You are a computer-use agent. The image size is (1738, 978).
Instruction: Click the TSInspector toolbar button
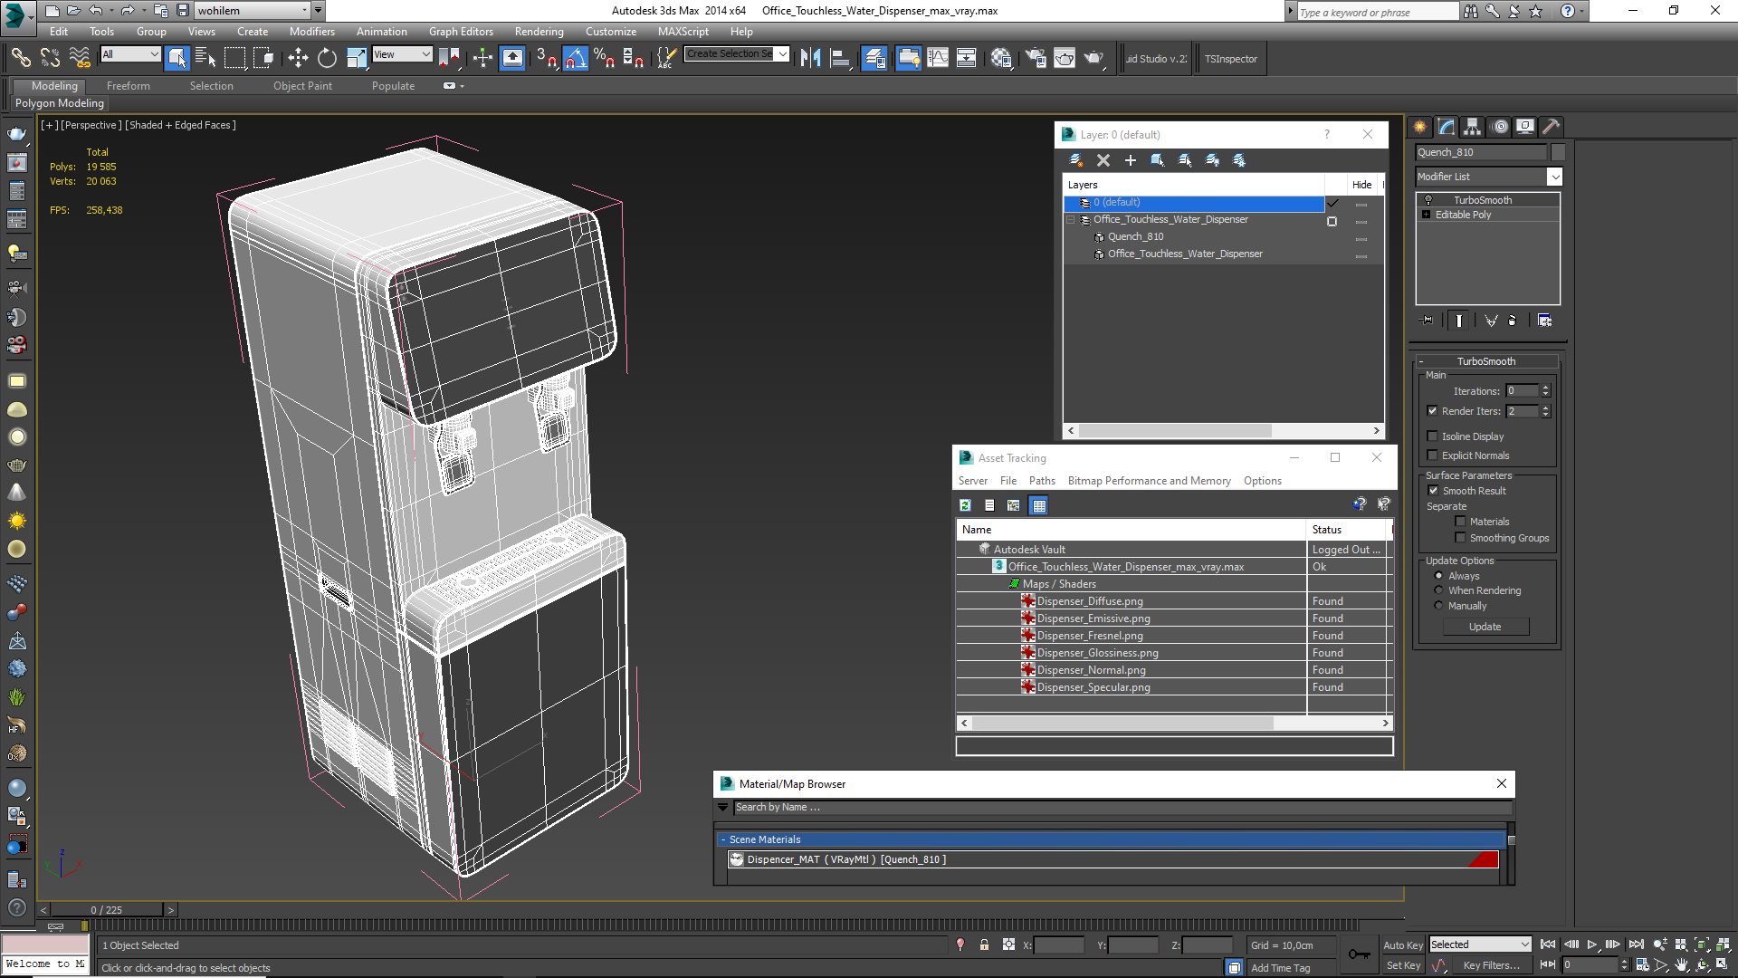pyautogui.click(x=1230, y=59)
